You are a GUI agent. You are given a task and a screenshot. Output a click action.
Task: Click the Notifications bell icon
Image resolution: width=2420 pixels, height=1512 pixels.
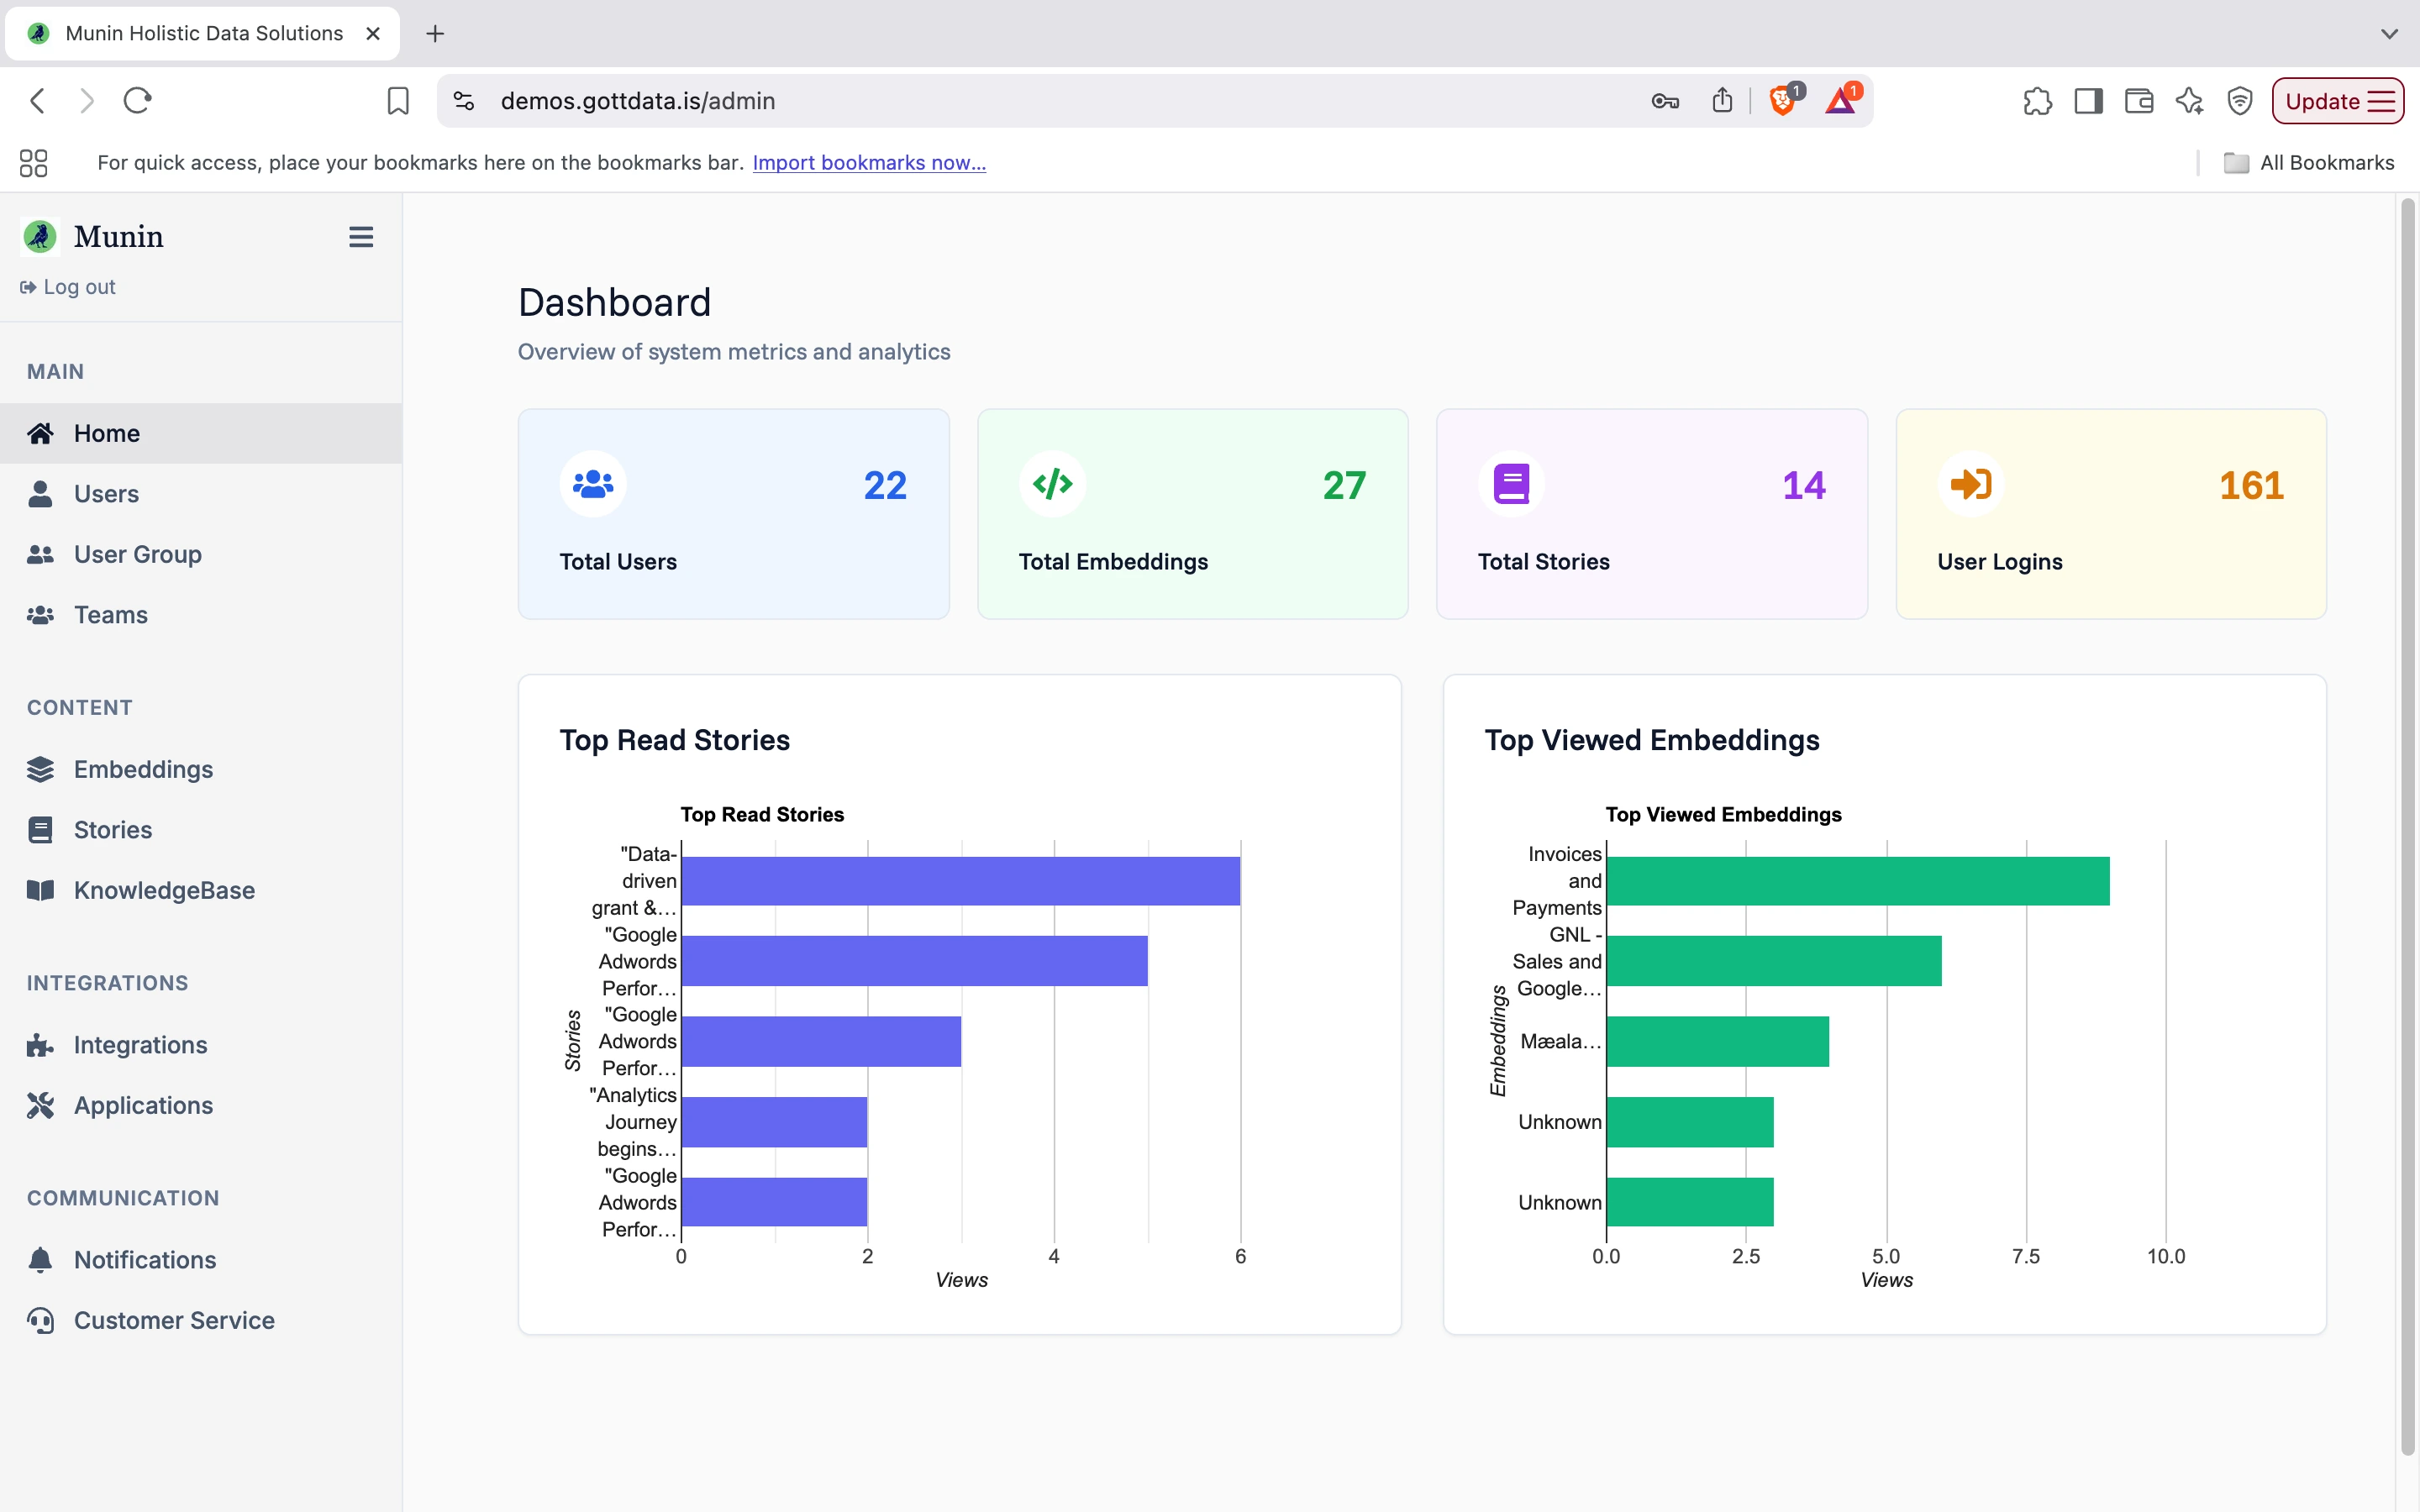(x=40, y=1260)
